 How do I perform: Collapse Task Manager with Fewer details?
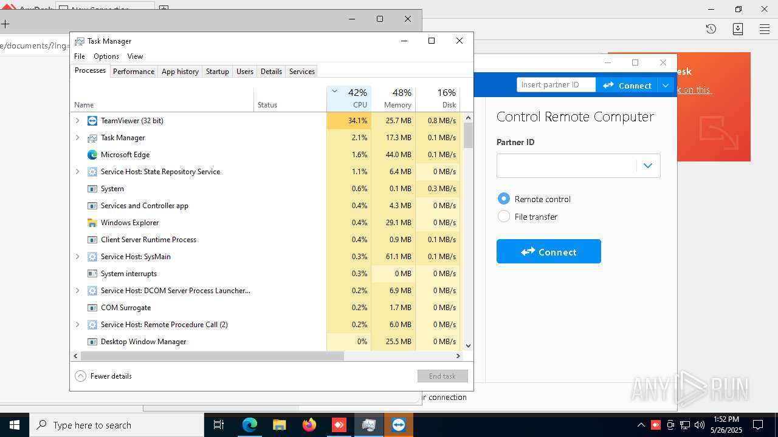point(103,376)
